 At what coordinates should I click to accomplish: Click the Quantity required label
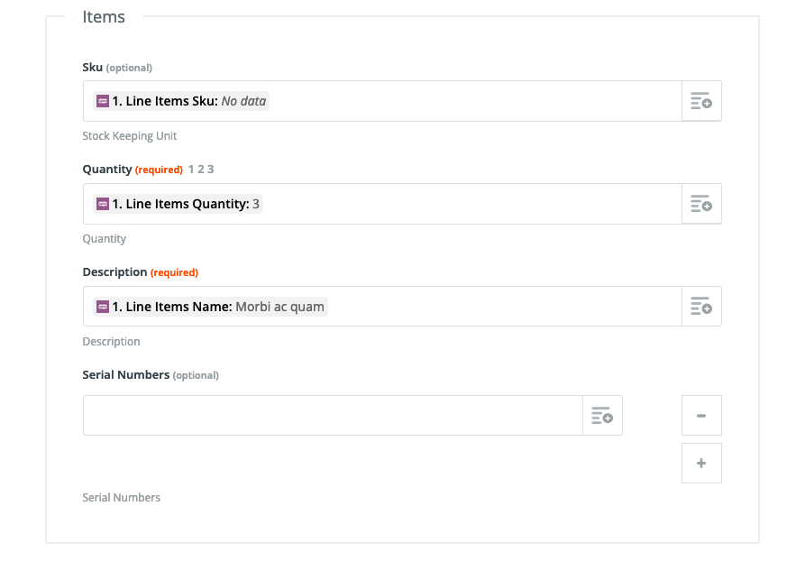[159, 170]
